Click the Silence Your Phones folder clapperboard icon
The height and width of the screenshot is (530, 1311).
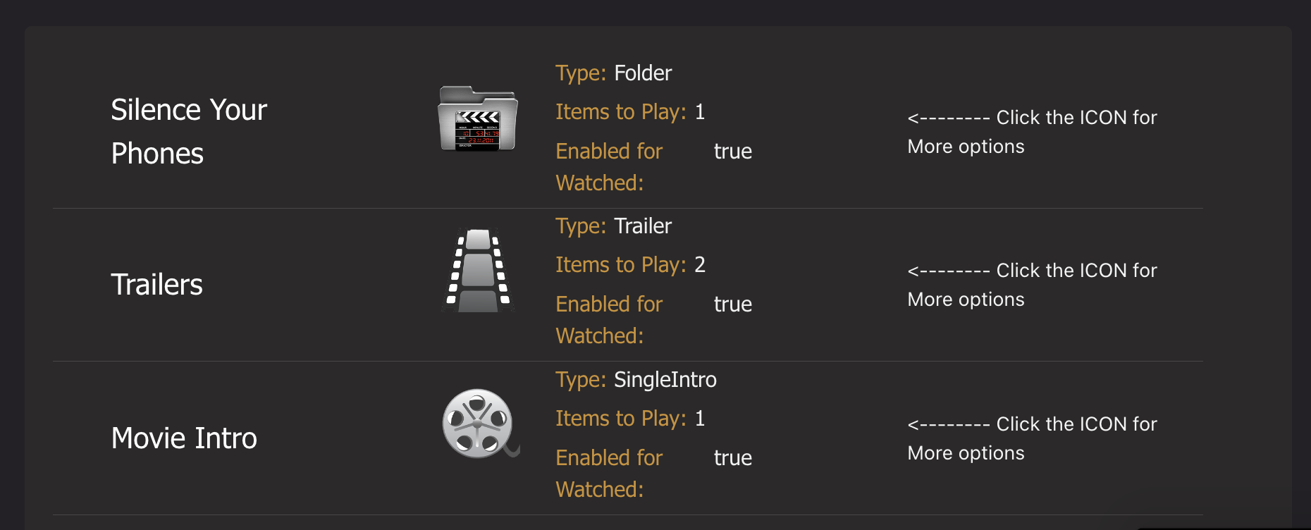[x=478, y=118]
